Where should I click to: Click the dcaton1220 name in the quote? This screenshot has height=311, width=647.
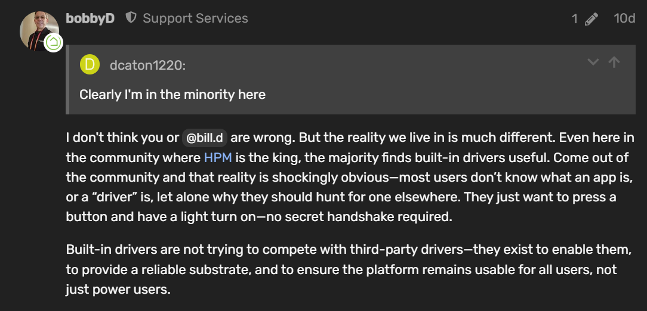[147, 65]
